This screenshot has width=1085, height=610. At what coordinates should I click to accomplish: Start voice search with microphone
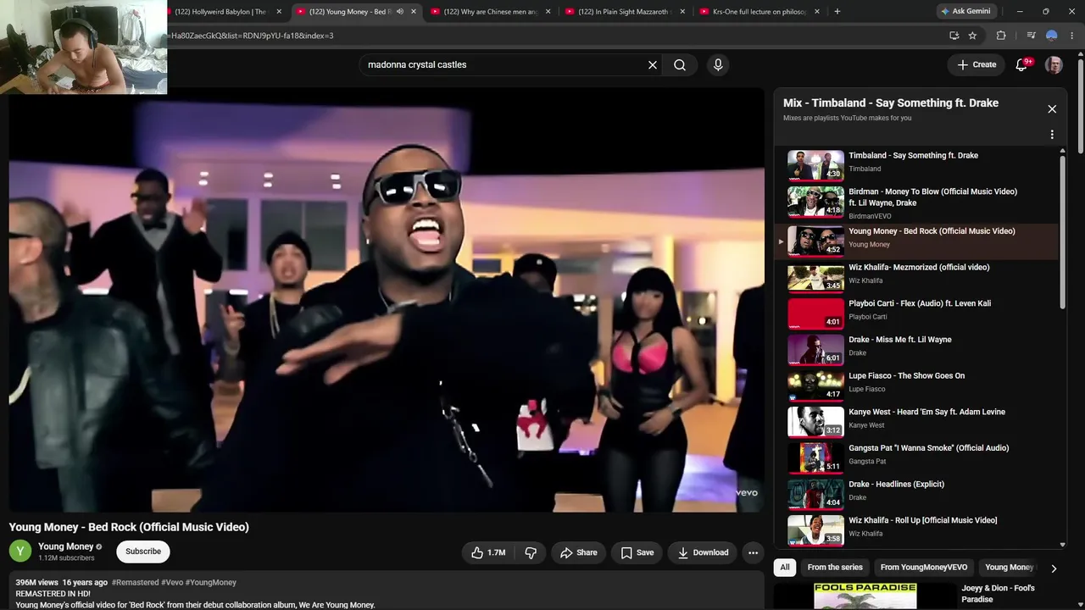[718, 64]
